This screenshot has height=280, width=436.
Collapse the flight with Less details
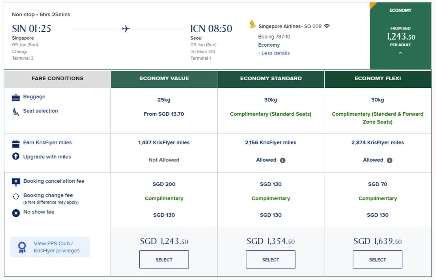275,53
